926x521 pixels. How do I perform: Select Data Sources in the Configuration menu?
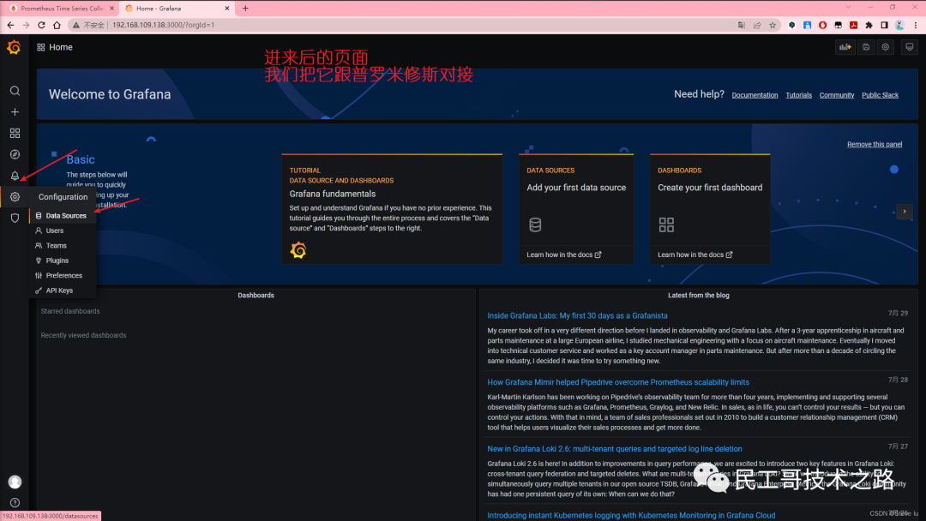coord(63,216)
